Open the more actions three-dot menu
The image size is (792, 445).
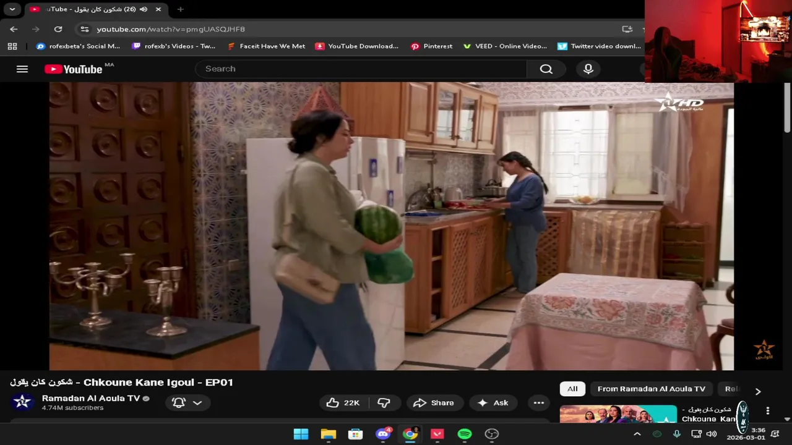tap(539, 402)
